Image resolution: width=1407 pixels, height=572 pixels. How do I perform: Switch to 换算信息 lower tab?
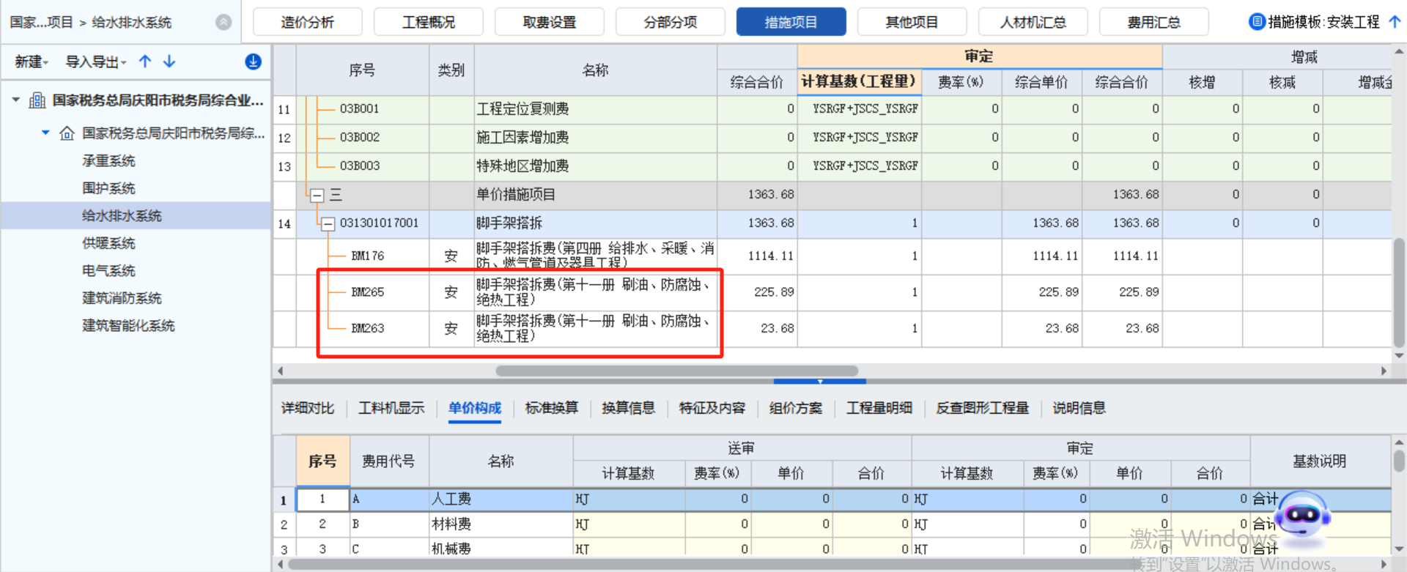pyautogui.click(x=629, y=408)
